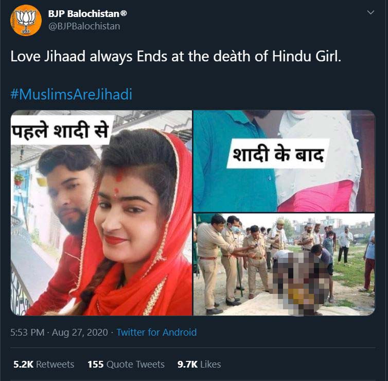Open the large left photo in collage
Image resolution: width=388 pixels, height=381 pixels.
coord(101,213)
